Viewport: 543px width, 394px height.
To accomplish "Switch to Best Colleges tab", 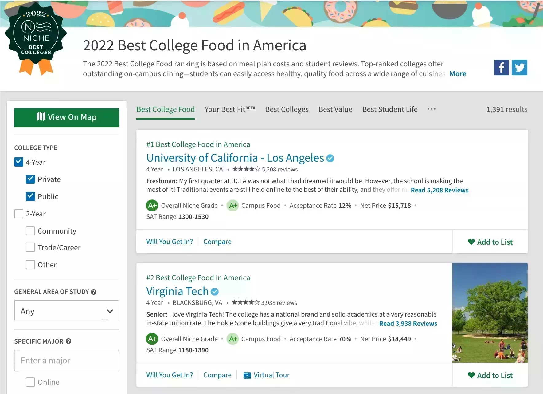I will coord(287,109).
